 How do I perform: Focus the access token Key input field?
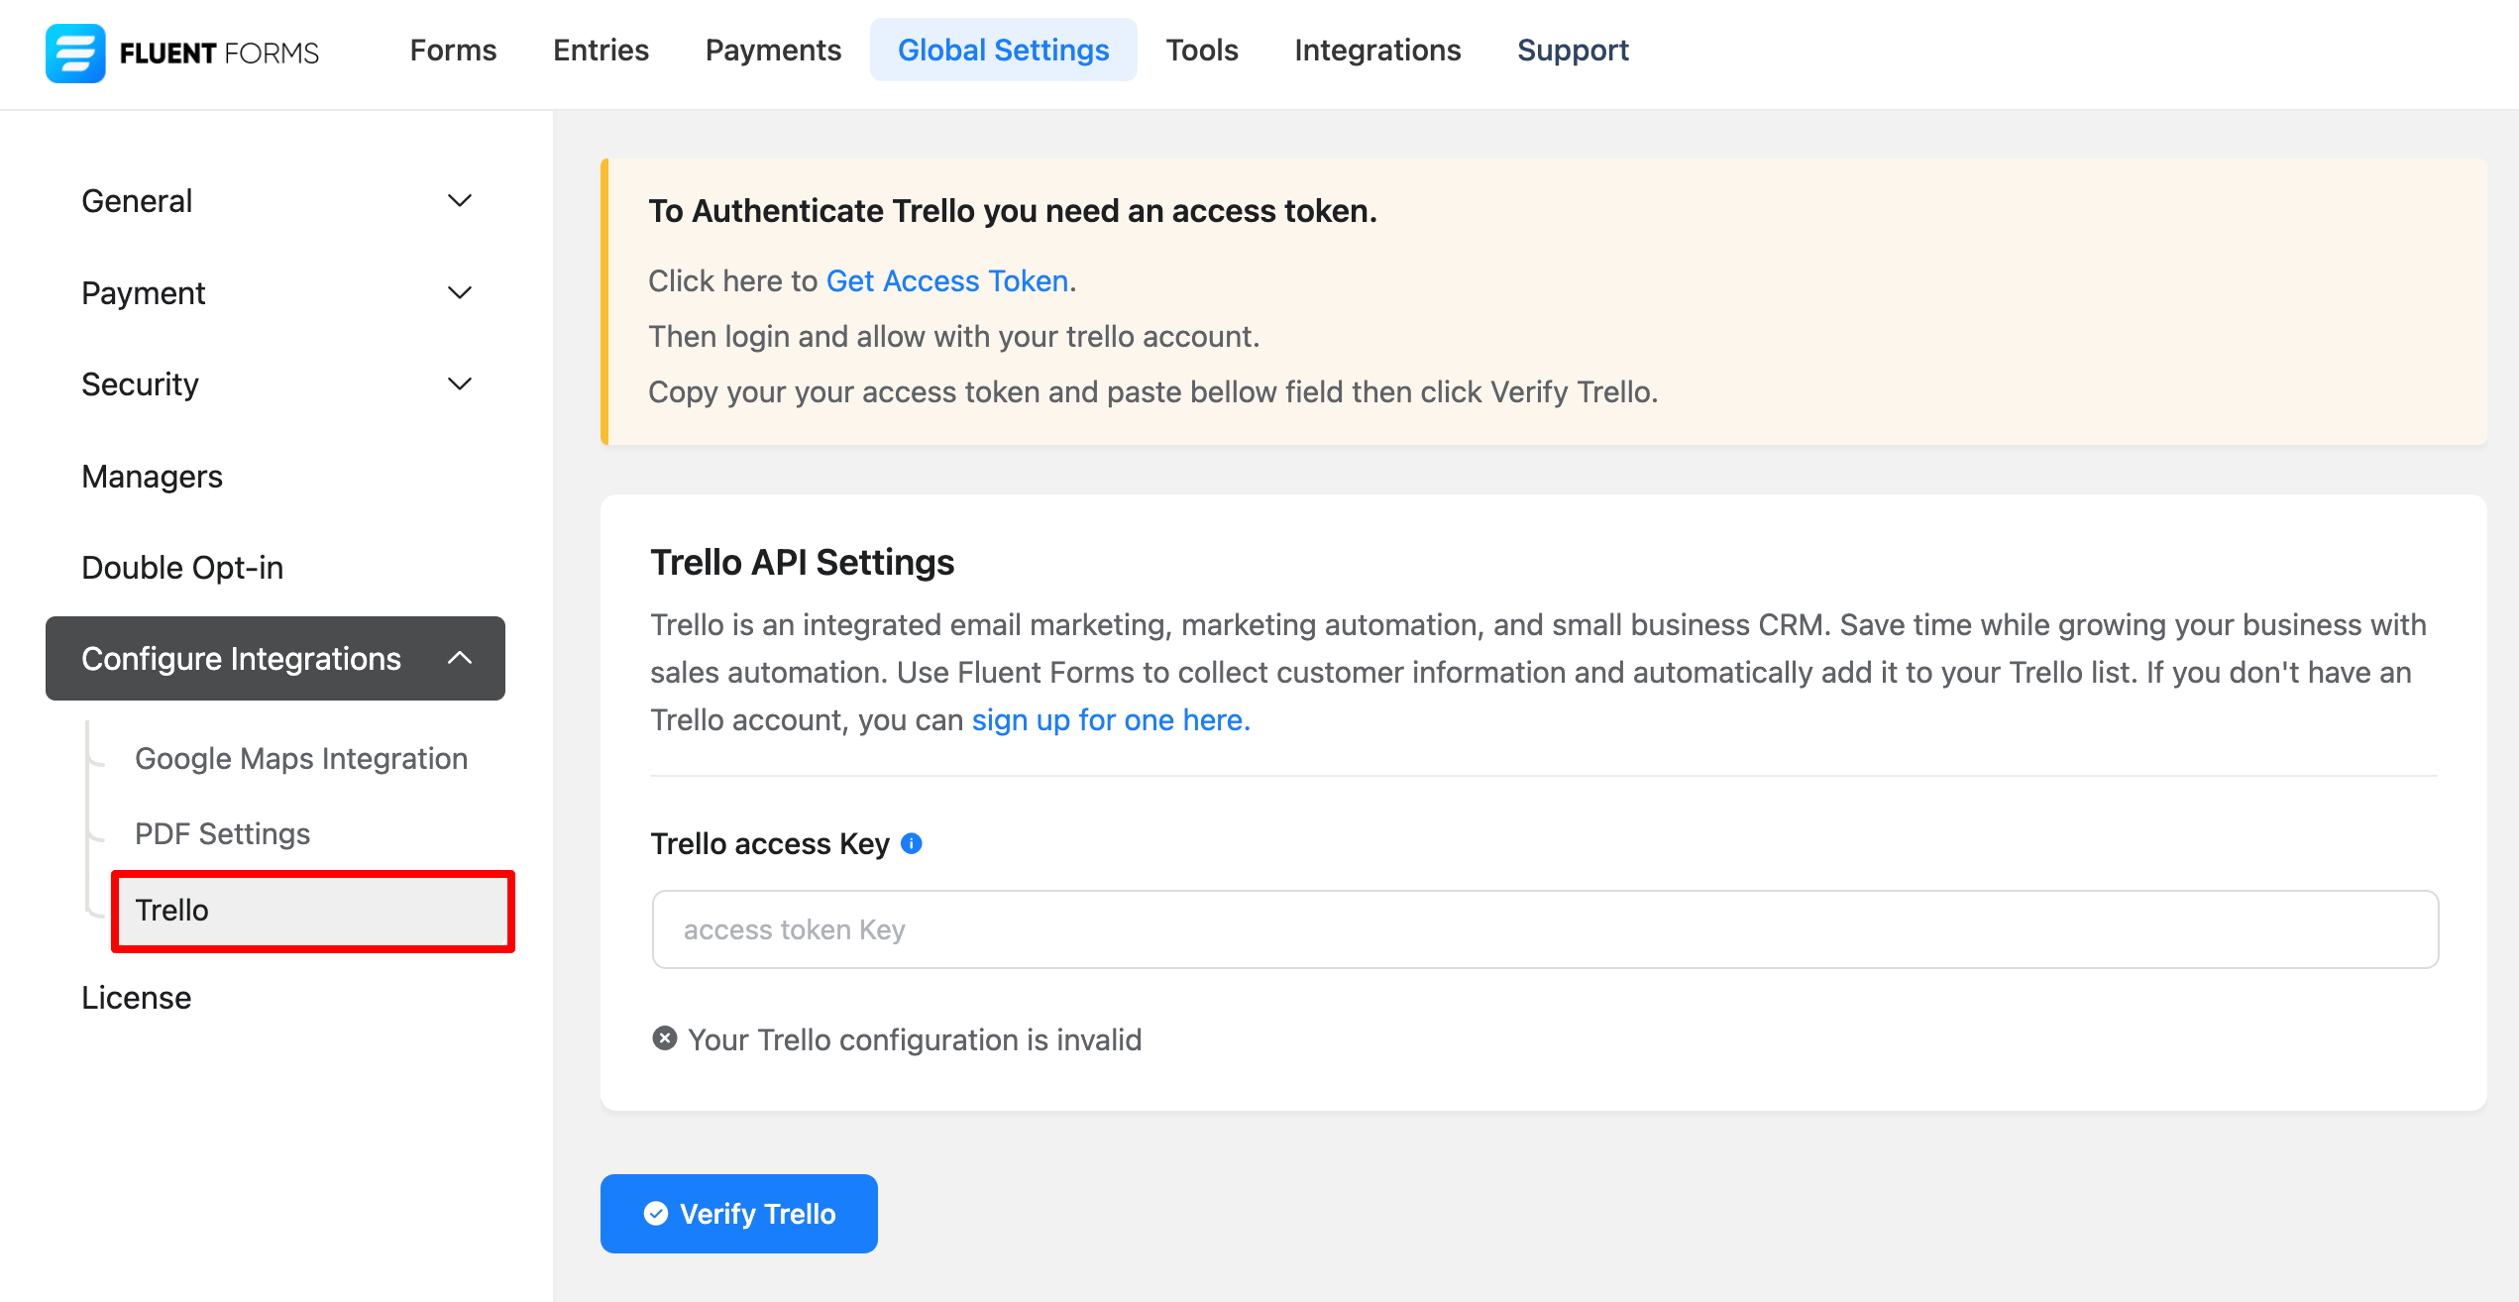1544,929
